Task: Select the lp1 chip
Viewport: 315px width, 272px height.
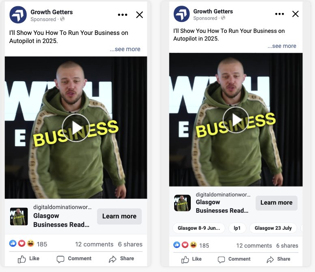Action: 237,228
